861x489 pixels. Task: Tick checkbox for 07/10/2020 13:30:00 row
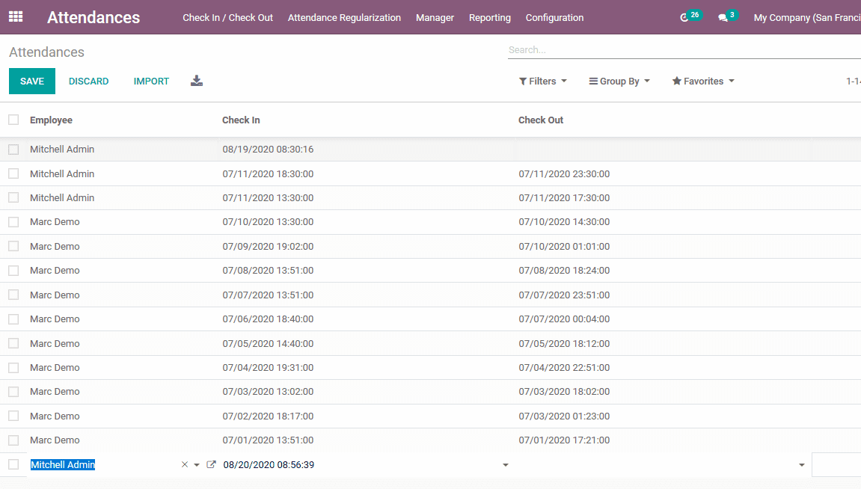[x=13, y=222]
